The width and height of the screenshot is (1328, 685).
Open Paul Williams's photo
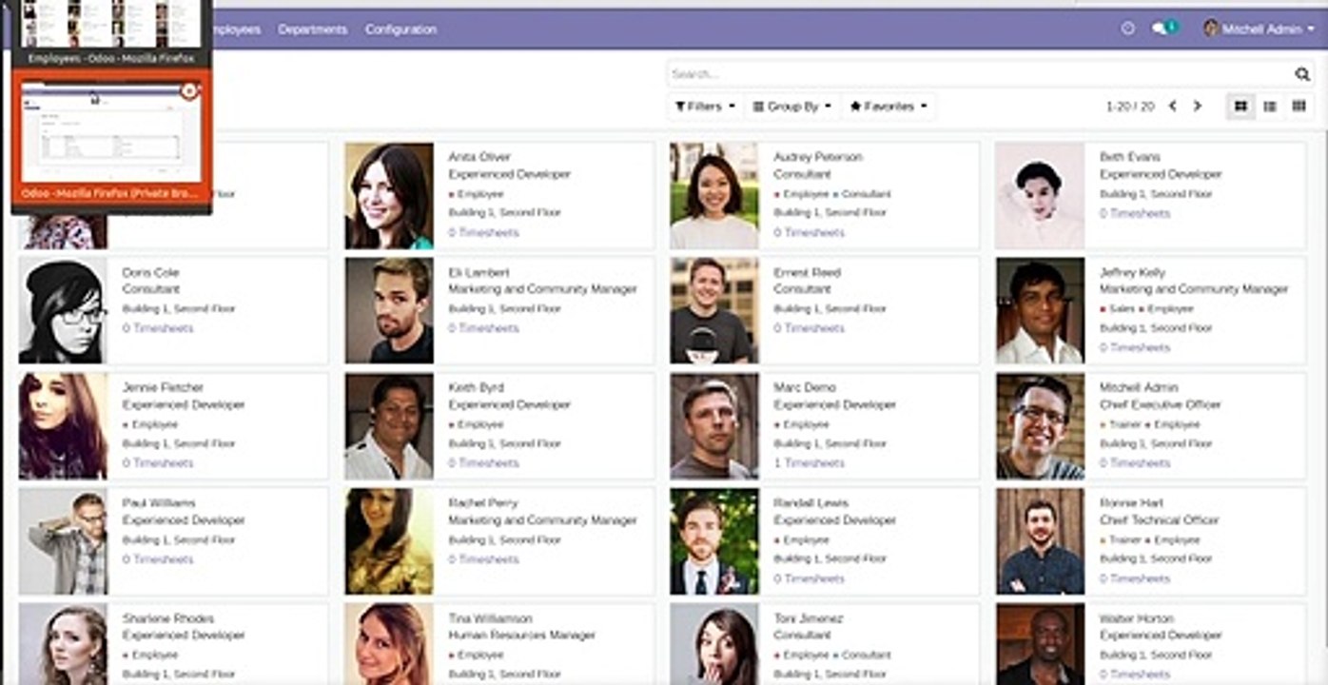pyautogui.click(x=63, y=542)
